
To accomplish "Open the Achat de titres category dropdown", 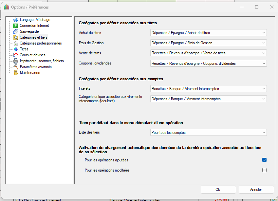I will (x=208, y=33).
